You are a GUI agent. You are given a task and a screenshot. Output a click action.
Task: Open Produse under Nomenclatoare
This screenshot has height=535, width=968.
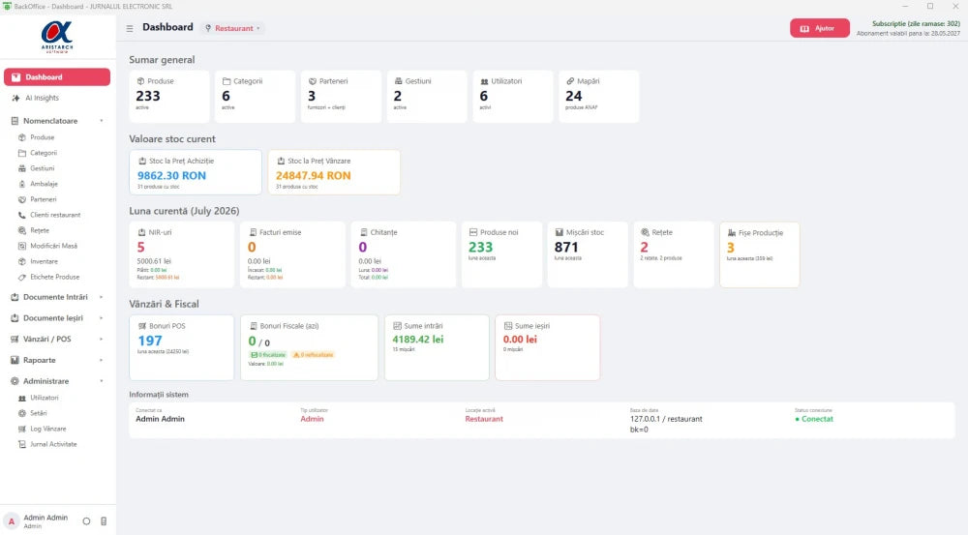(42, 137)
